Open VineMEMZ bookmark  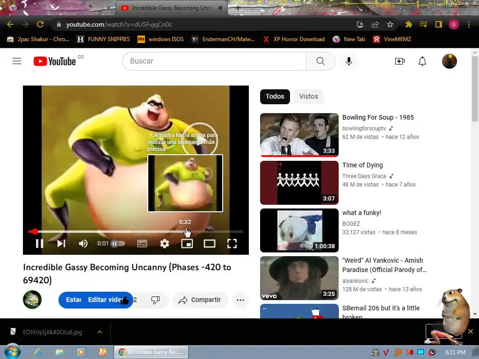coord(392,39)
